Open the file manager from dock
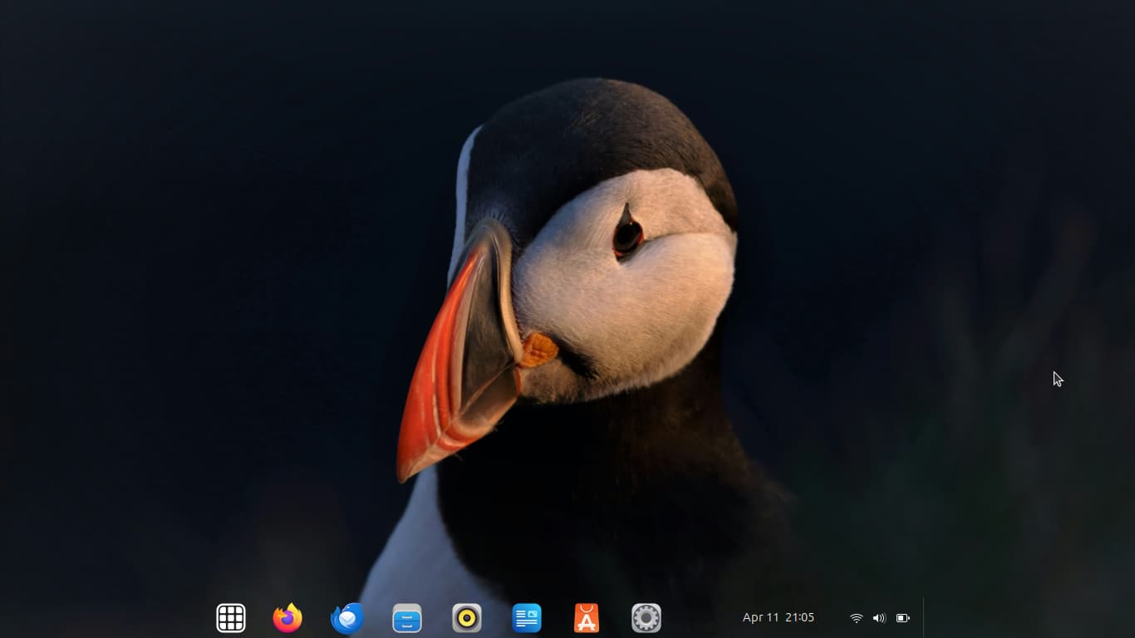The height and width of the screenshot is (638, 1135). tap(407, 618)
